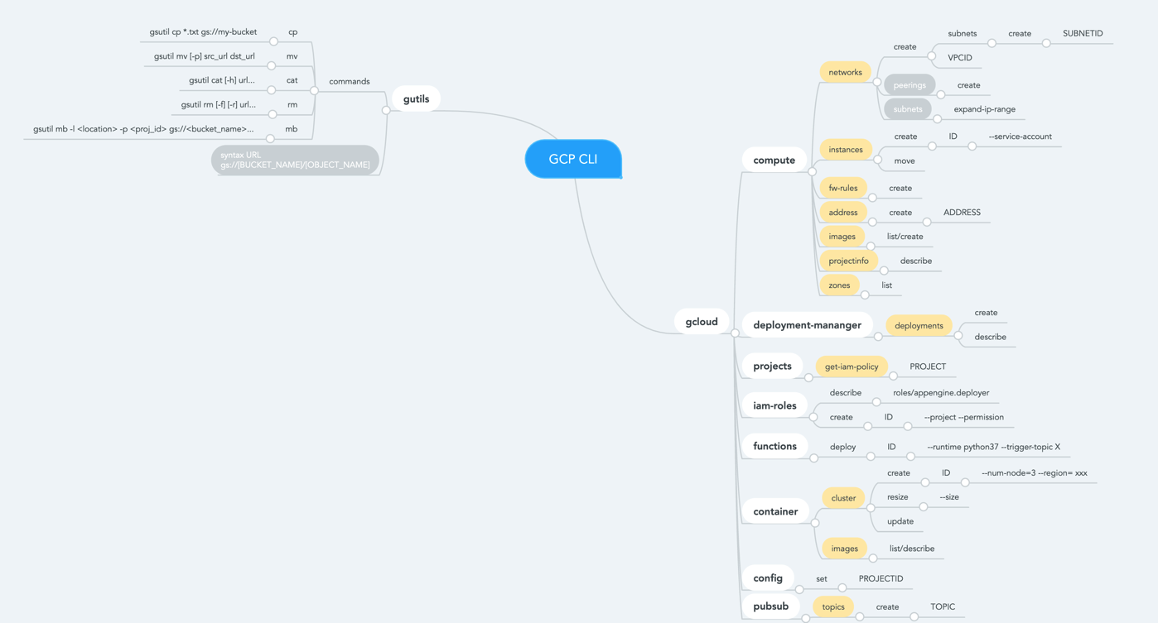1158x623 pixels.
Task: Select the projects node
Action: point(772,366)
